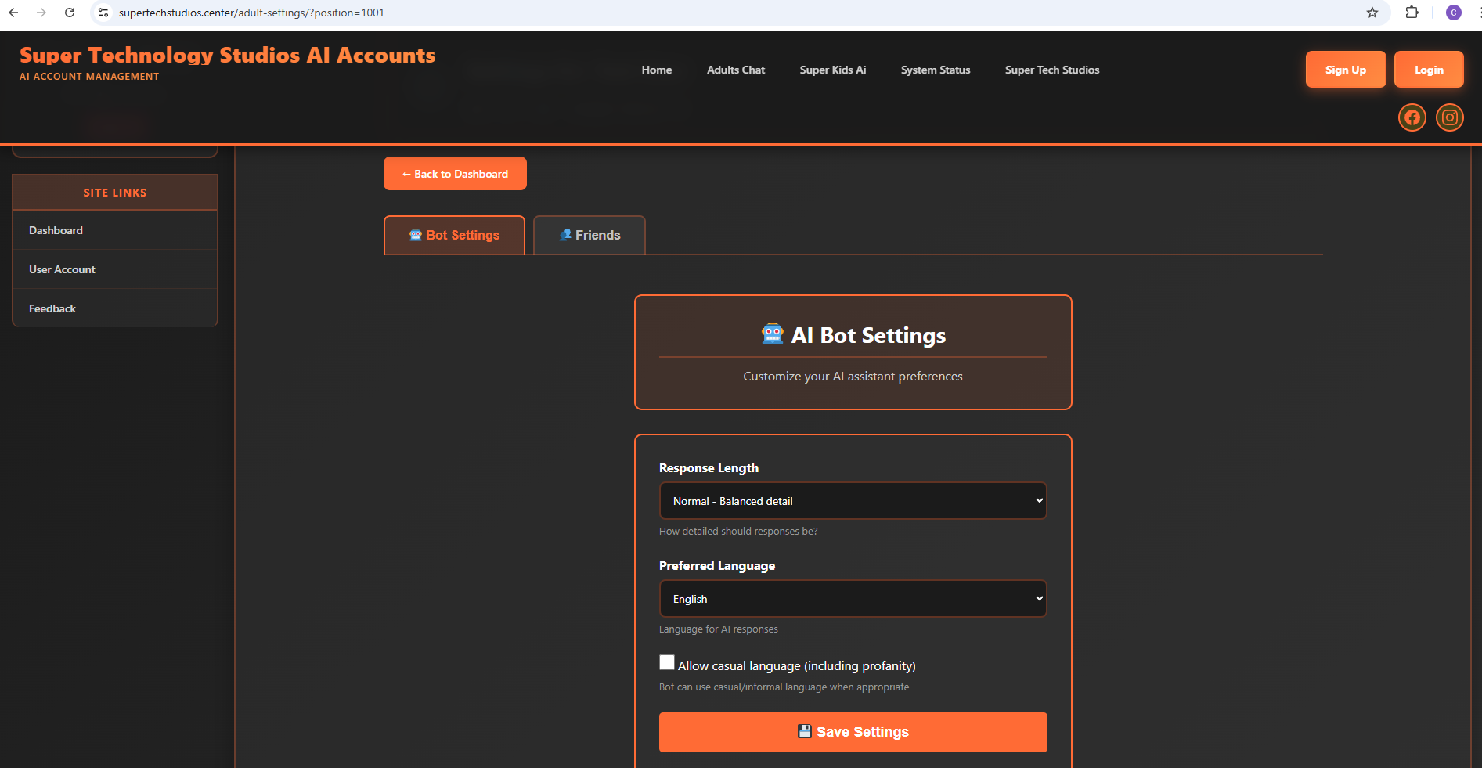Image resolution: width=1482 pixels, height=768 pixels.
Task: Click 'Customize your AI assistant preferences' text
Action: pyautogui.click(x=853, y=377)
